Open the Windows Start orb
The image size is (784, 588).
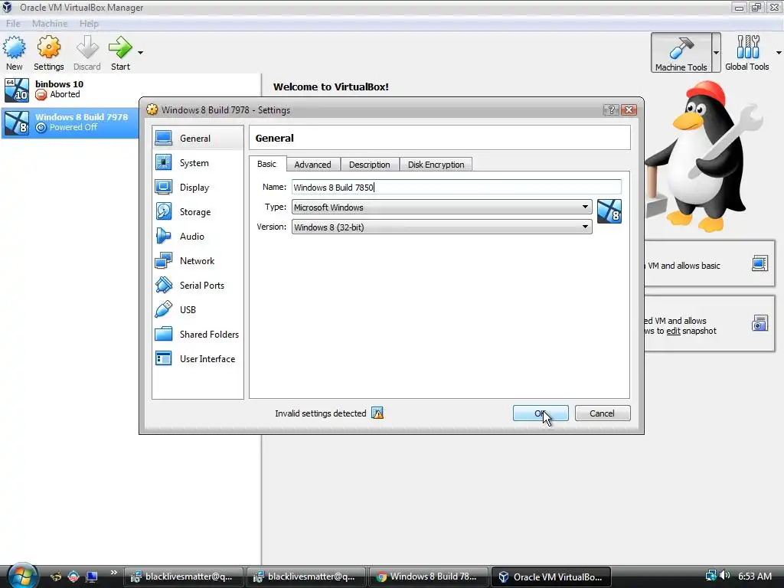pos(22,576)
